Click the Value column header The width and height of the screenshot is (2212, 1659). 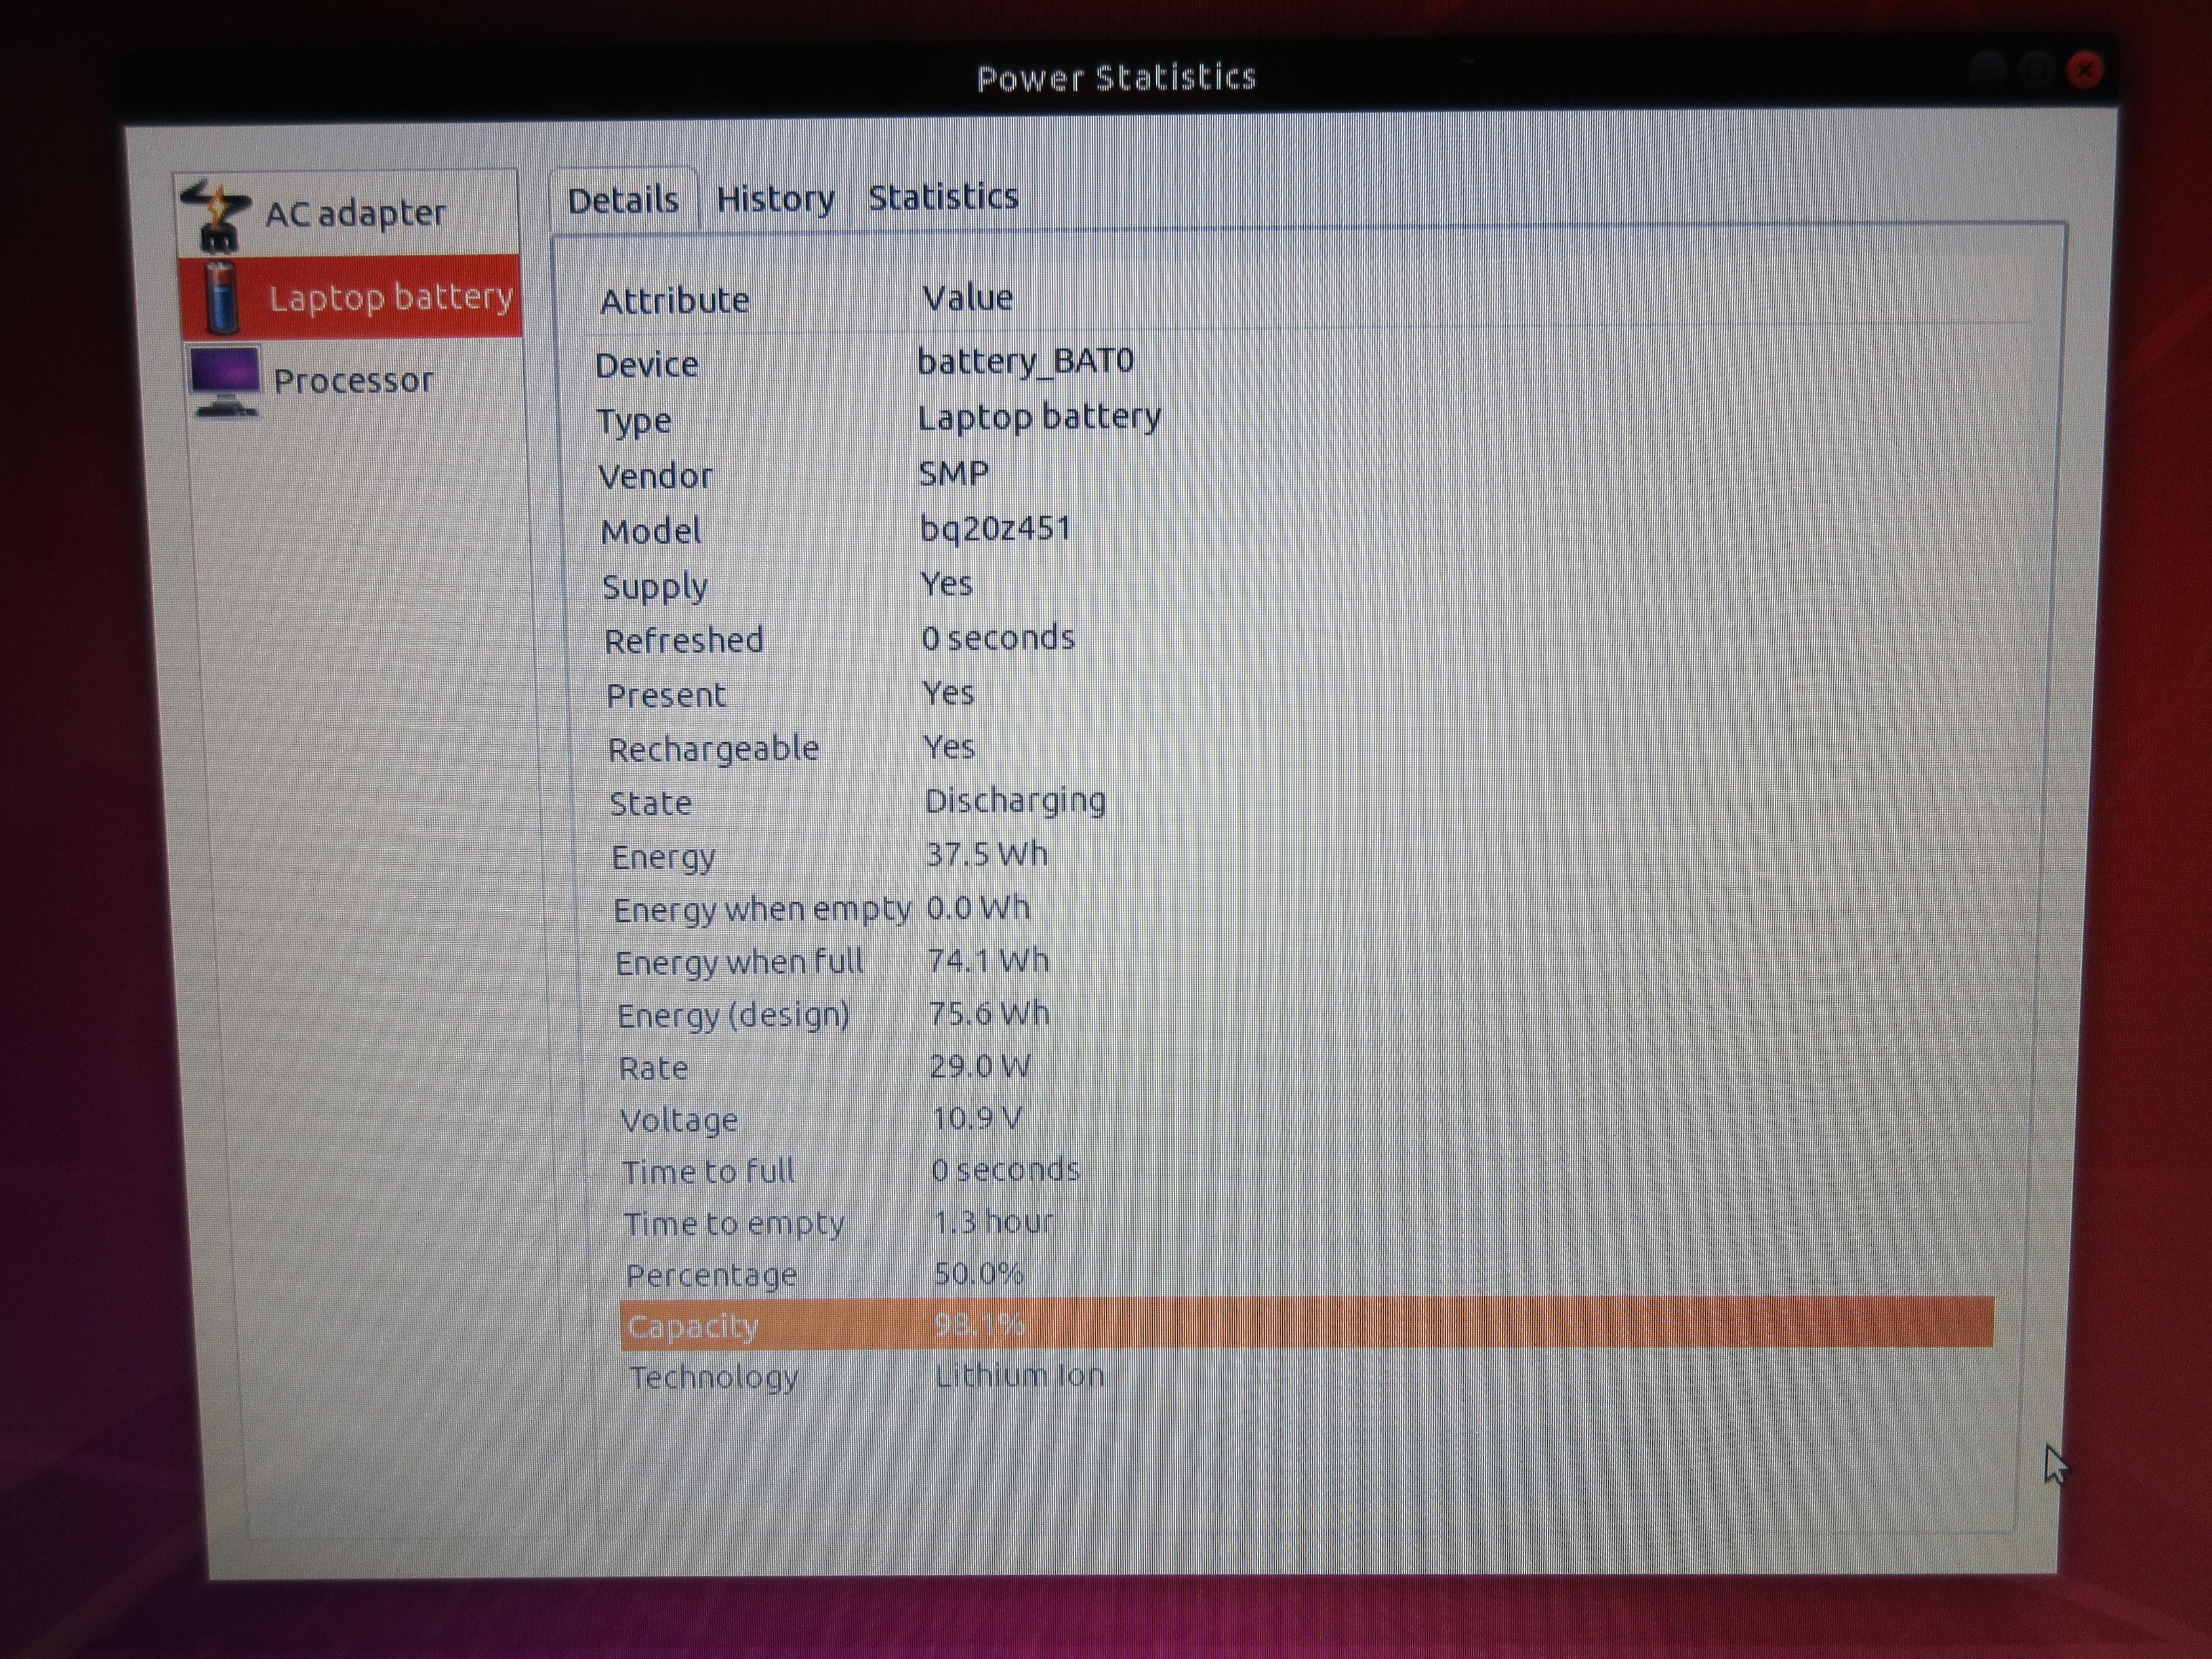(x=967, y=297)
